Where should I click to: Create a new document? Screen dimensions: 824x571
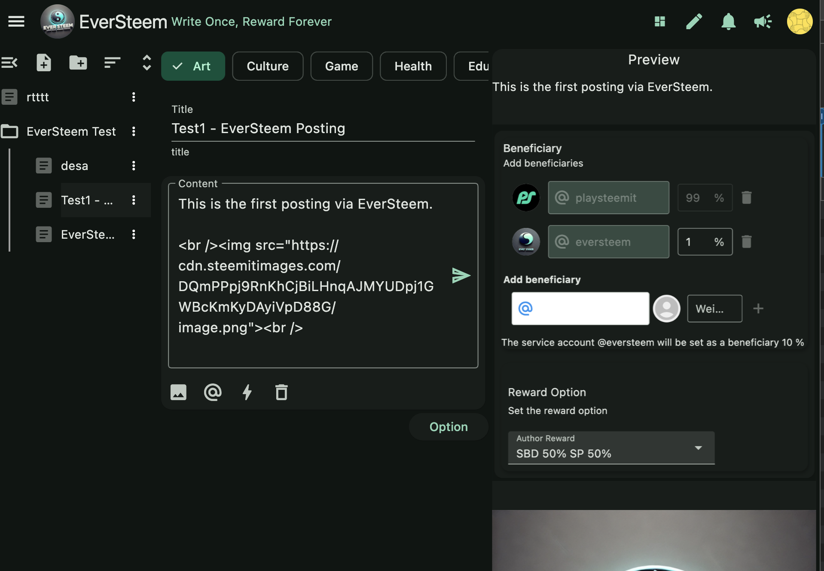pos(44,63)
